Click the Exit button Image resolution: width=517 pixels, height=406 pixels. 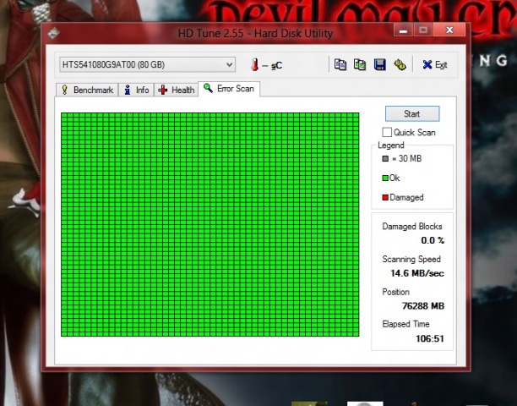tap(435, 65)
